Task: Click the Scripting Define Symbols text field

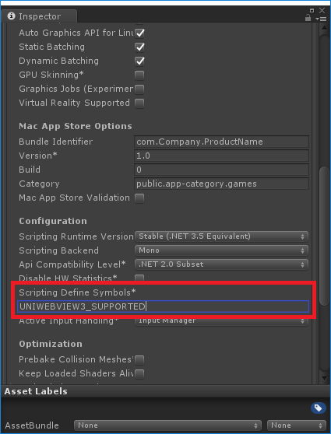Action: pyautogui.click(x=163, y=306)
